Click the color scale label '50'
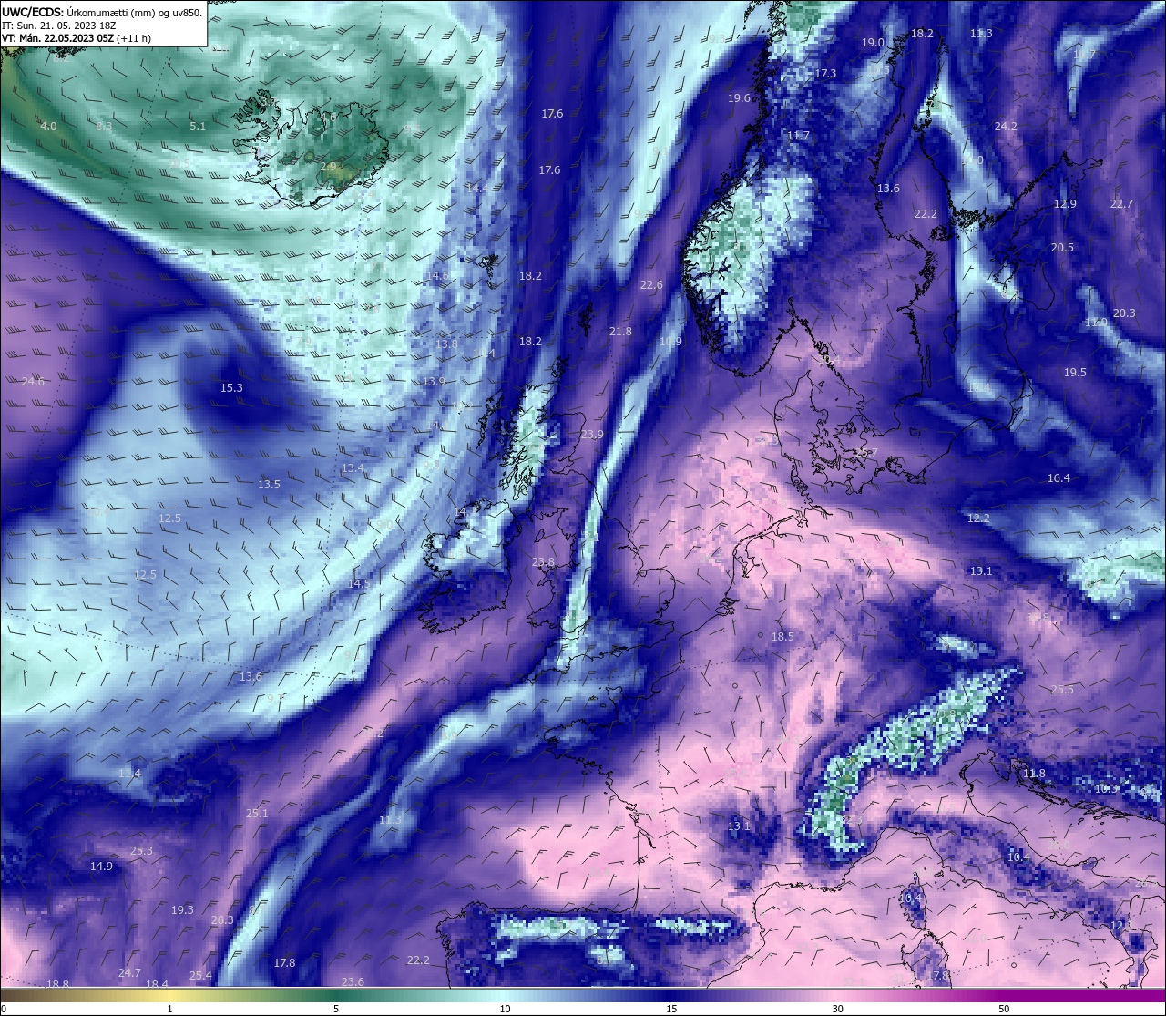 (x=1004, y=1009)
